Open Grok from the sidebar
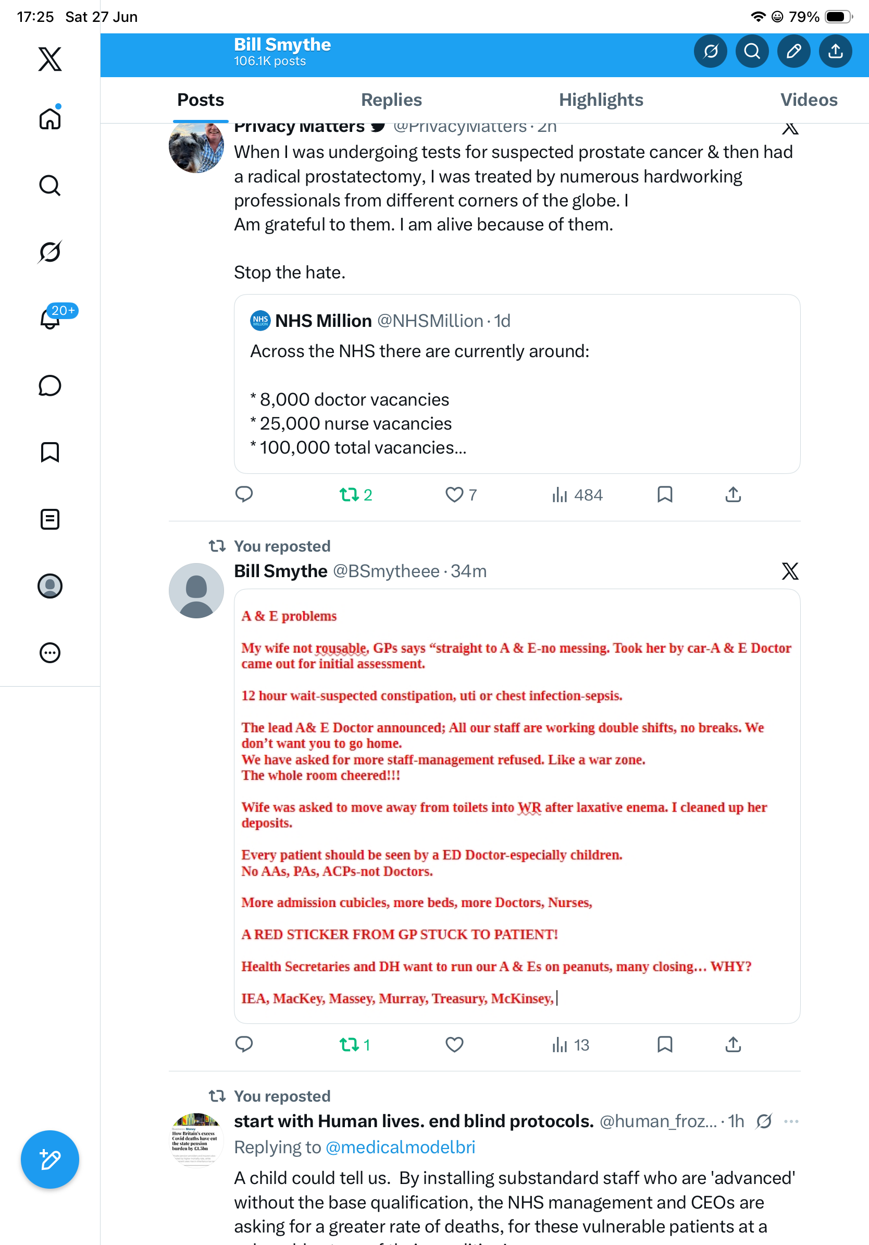This screenshot has height=1245, width=869. (50, 252)
